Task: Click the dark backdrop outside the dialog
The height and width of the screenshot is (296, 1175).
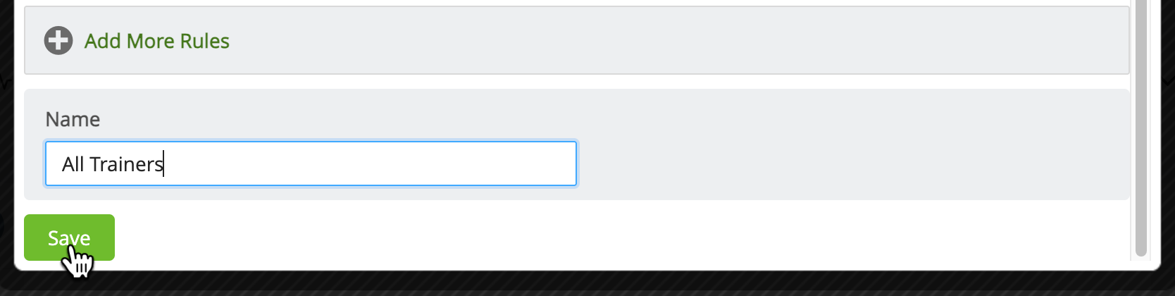Action: [x=587, y=285]
